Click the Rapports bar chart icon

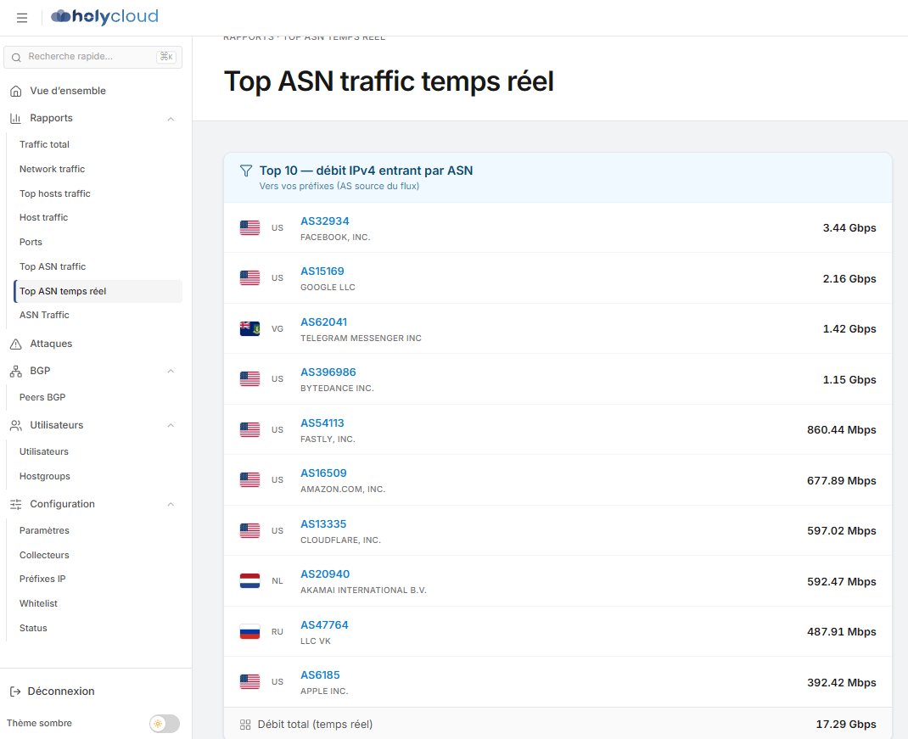pos(15,118)
